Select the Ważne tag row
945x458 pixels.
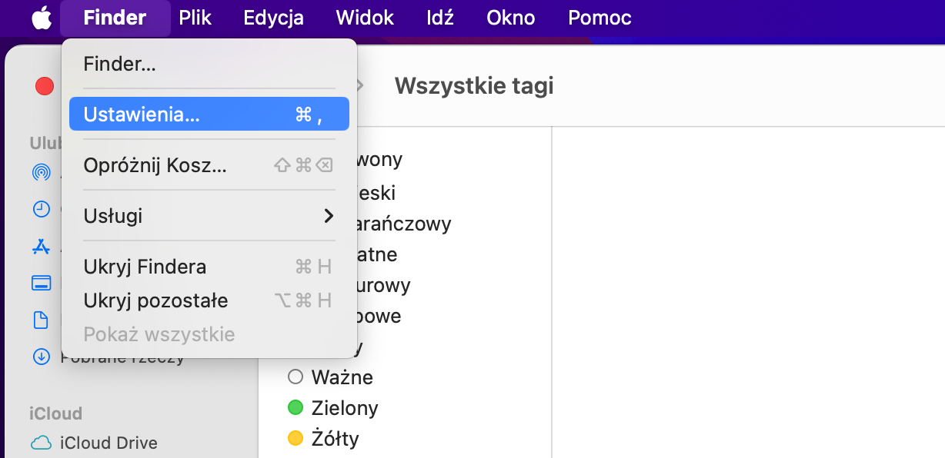point(406,377)
